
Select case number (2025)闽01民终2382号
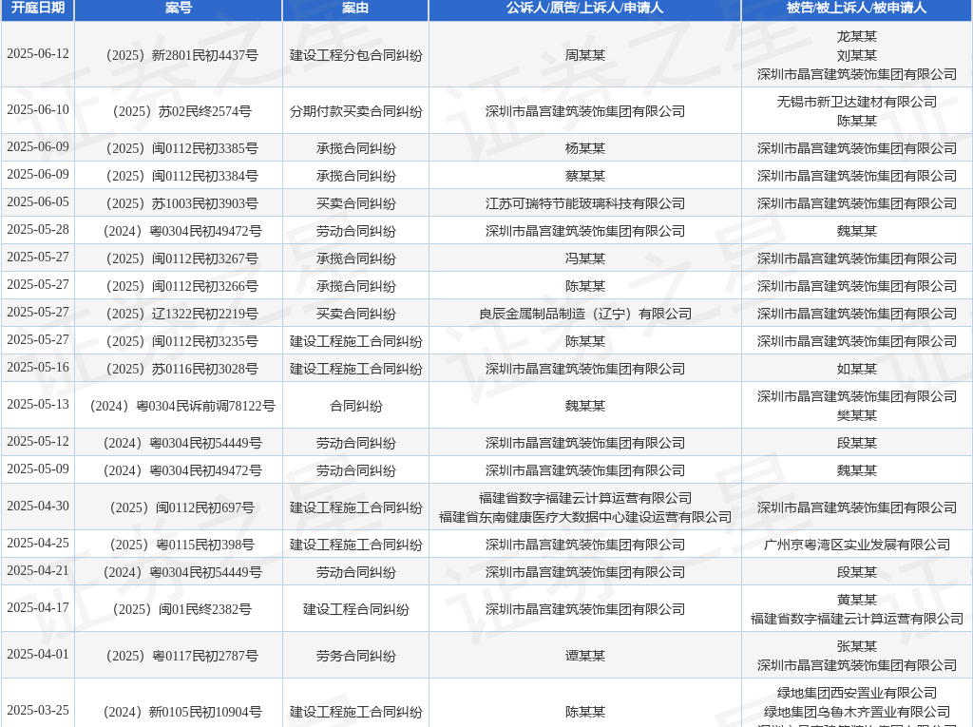click(x=179, y=609)
